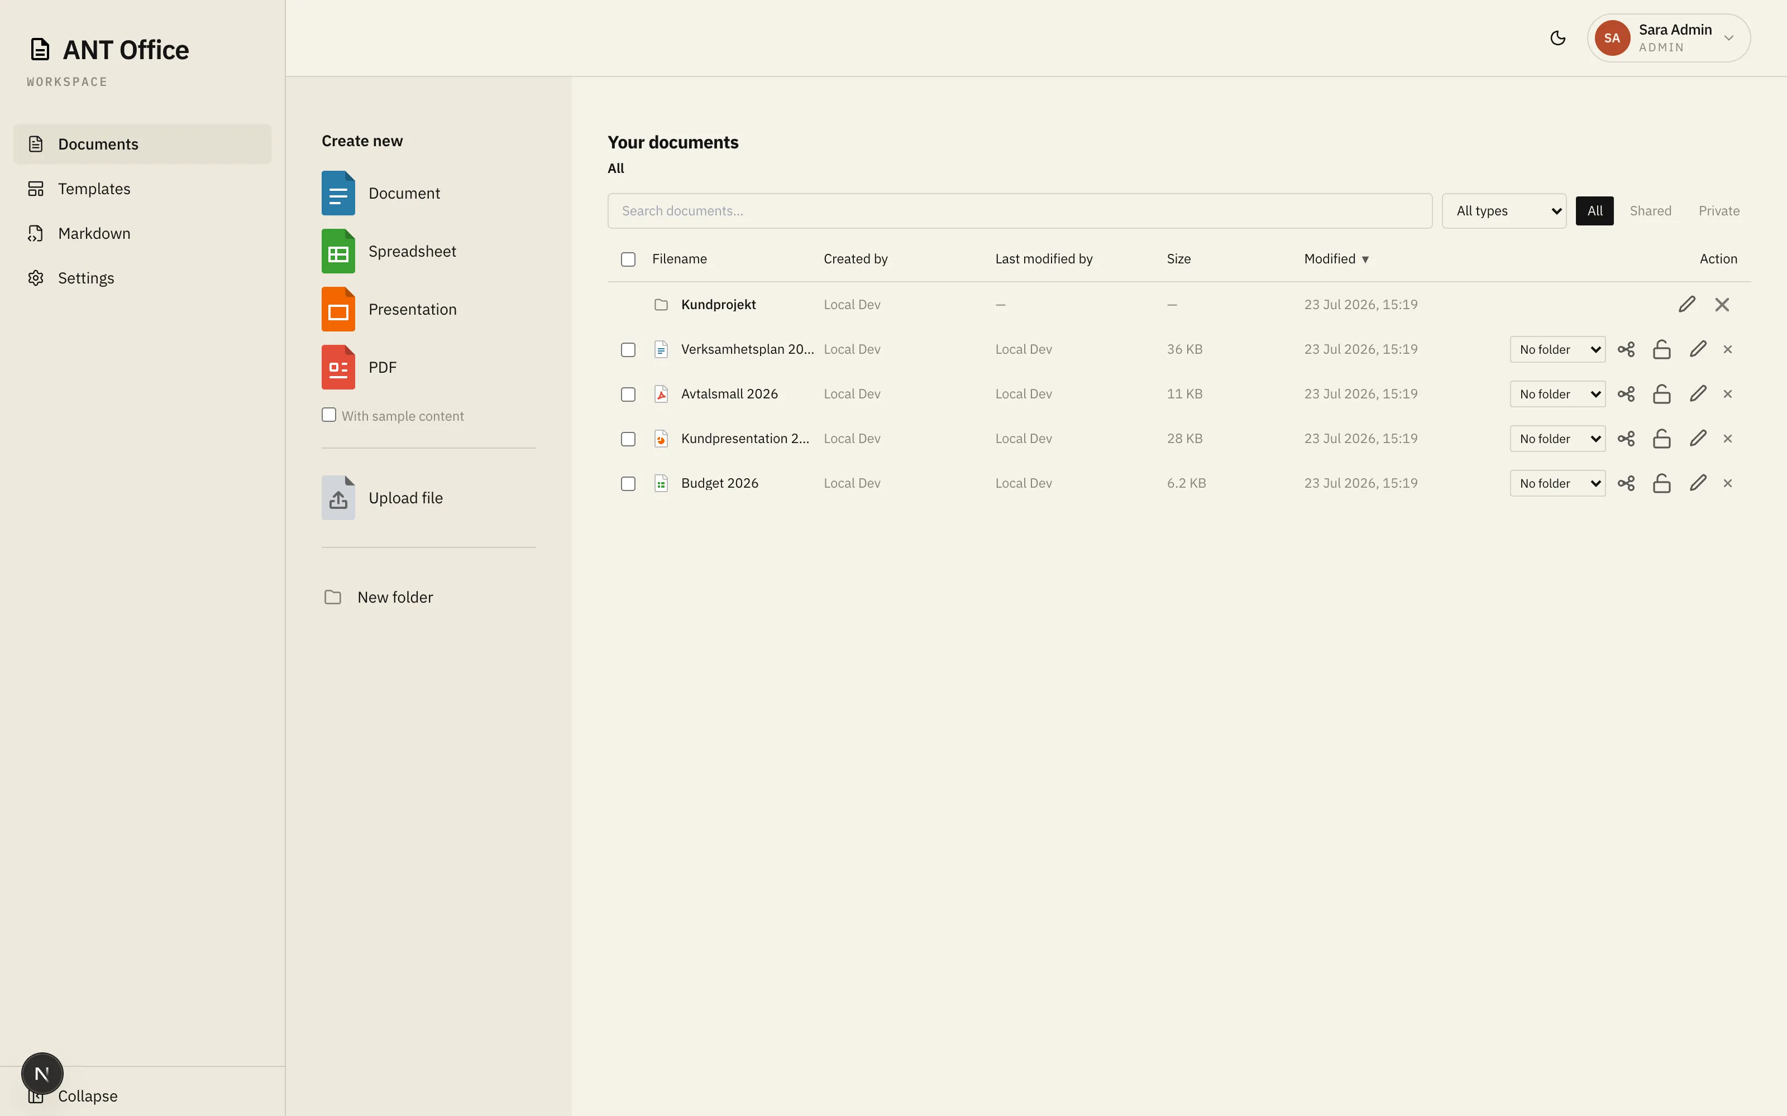
Task: Click the lock icon for Avtalsmall 2026
Action: [x=1661, y=394]
